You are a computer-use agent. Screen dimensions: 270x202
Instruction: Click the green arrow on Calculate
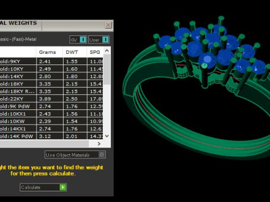[63, 187]
